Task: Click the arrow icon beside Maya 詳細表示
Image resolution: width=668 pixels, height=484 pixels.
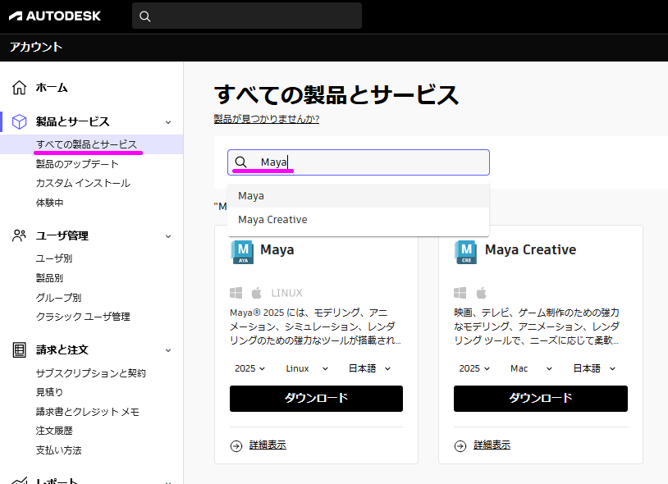Action: point(236,445)
